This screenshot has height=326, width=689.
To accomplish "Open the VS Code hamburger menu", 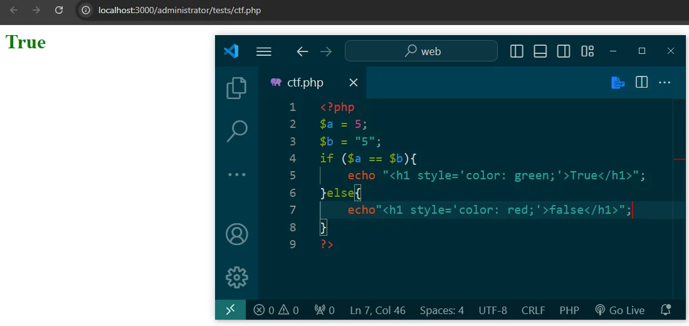I will [x=264, y=51].
